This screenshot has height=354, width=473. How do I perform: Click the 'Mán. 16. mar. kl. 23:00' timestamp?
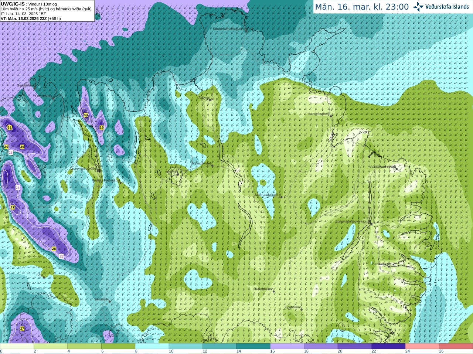point(362,7)
